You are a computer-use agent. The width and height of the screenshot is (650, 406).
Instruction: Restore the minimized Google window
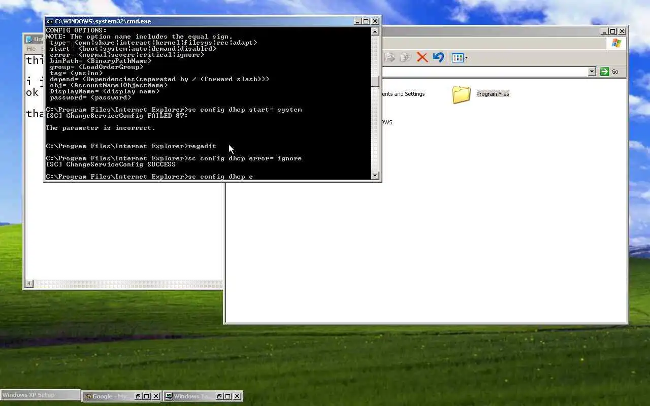[x=138, y=396]
